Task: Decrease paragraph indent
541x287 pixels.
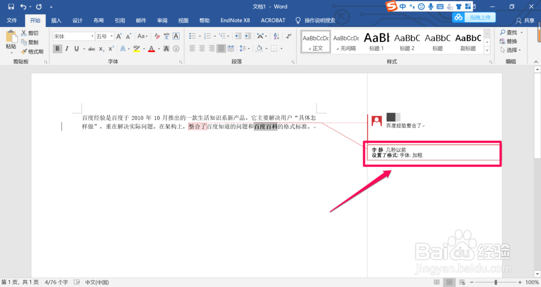Action: coord(238,36)
